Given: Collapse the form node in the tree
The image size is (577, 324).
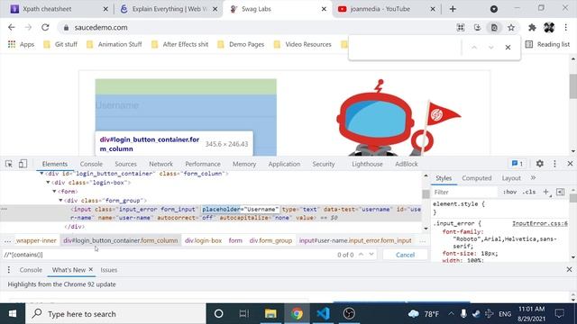Looking at the screenshot, I should pyautogui.click(x=54, y=192).
